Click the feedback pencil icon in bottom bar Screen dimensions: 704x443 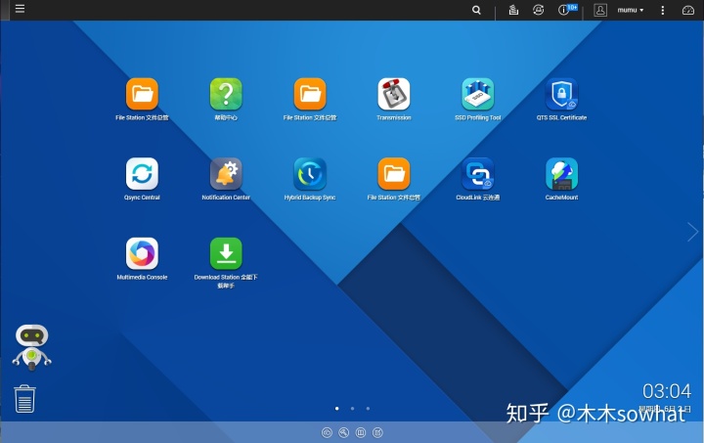pyautogui.click(x=377, y=432)
